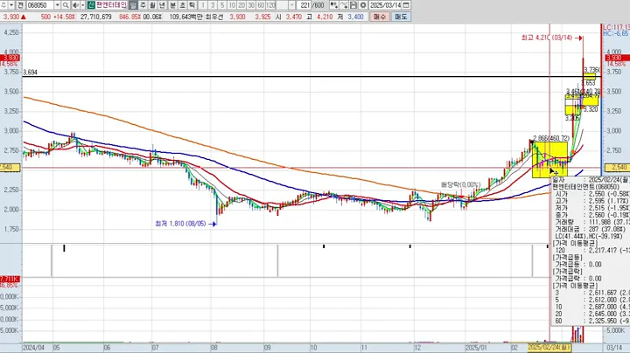Click the 매수 buy button
This screenshot has width=630, height=353.
point(379,17)
